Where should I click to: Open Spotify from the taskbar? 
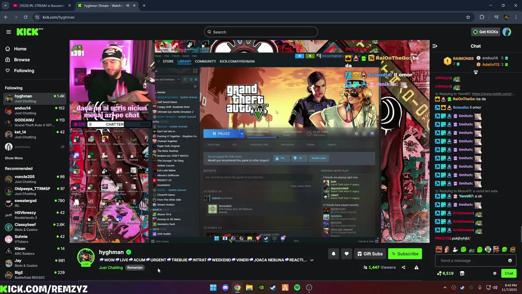297,287
